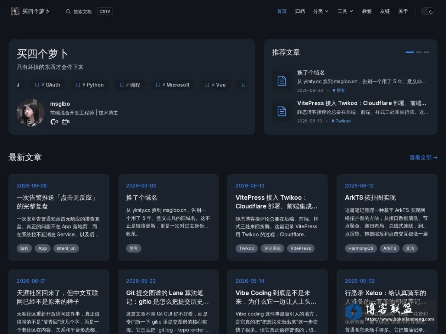Open the 标签 nav item
Screen dimensions: 446x334
pyautogui.click(x=367, y=12)
